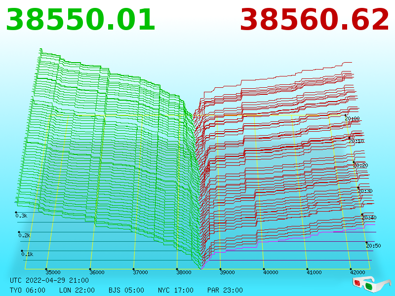Click the green bid price 38550.01
This screenshot has height=296, width=395.
(80, 20)
